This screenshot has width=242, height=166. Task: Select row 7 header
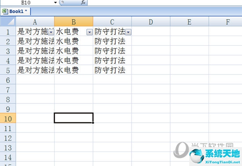[8, 89]
